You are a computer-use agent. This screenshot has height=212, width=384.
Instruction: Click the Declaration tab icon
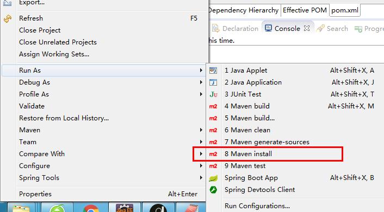(215, 28)
